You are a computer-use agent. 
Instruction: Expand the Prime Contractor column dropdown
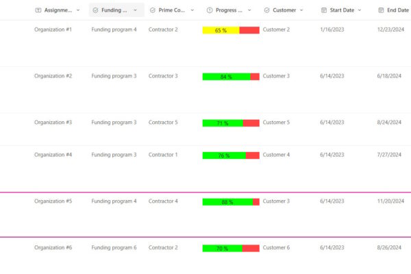(192, 10)
